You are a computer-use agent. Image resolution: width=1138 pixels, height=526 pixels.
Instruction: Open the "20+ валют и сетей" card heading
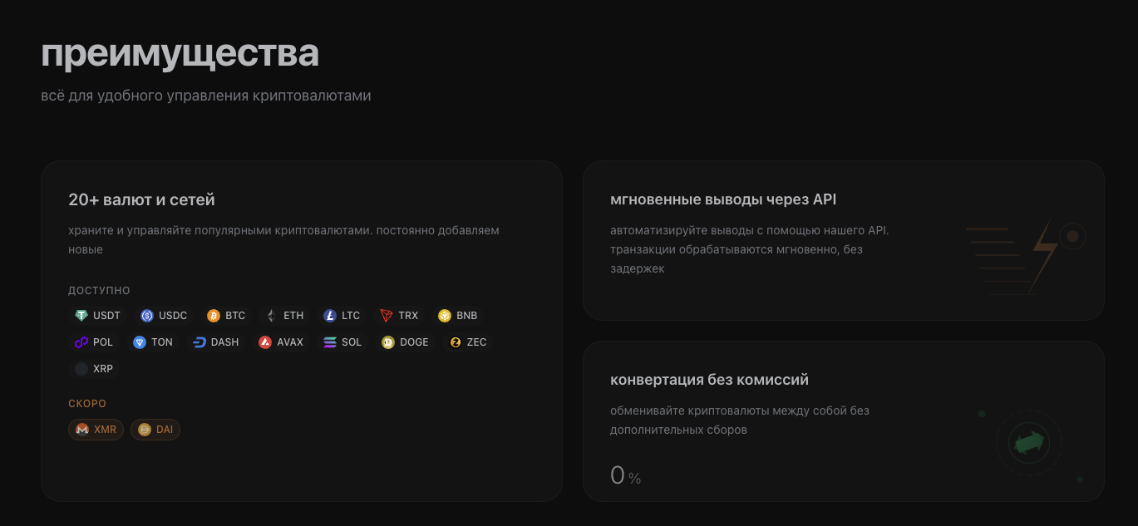pyautogui.click(x=141, y=199)
